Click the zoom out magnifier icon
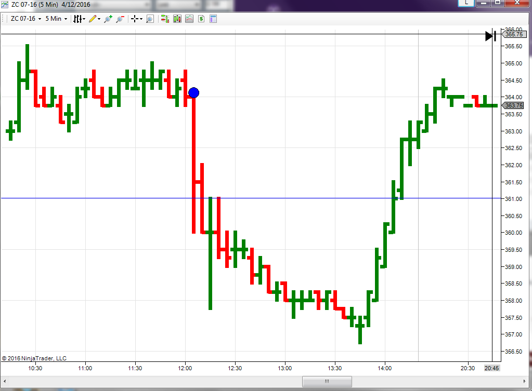 (120, 19)
